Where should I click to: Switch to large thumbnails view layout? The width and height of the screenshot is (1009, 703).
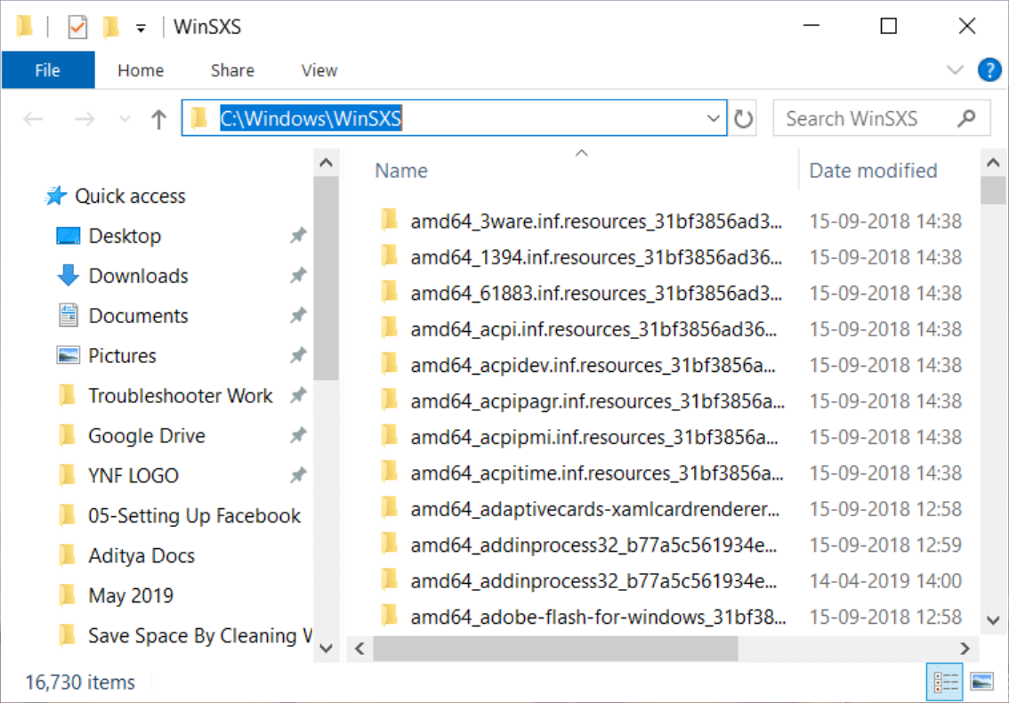tap(981, 682)
